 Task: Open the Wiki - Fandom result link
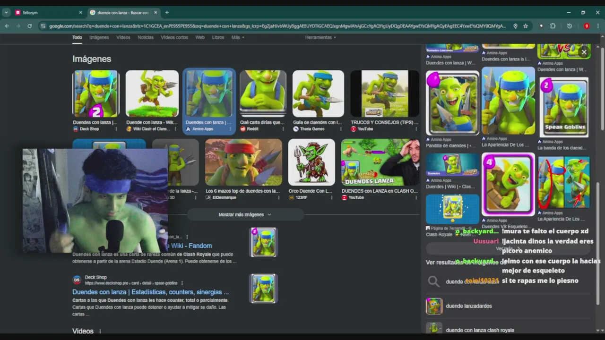click(x=190, y=246)
